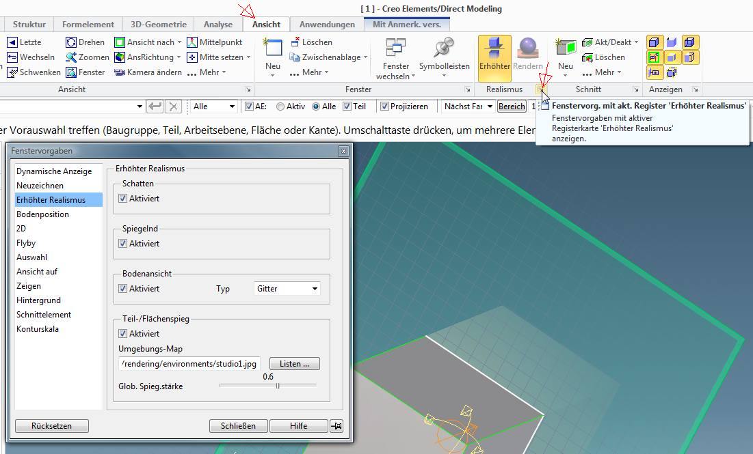Open the Ansicht group dialog launcher
The height and width of the screenshot is (454, 753).
(248, 89)
